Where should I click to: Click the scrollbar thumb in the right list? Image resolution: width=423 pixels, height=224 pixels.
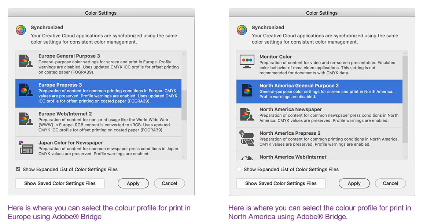click(405, 99)
